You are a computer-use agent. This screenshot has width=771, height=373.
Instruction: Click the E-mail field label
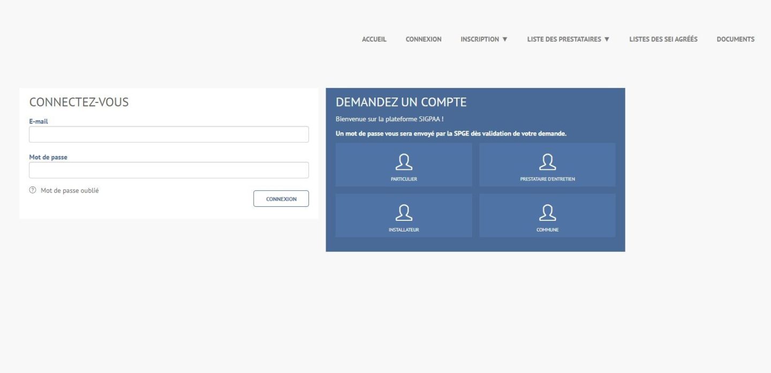tap(39, 122)
